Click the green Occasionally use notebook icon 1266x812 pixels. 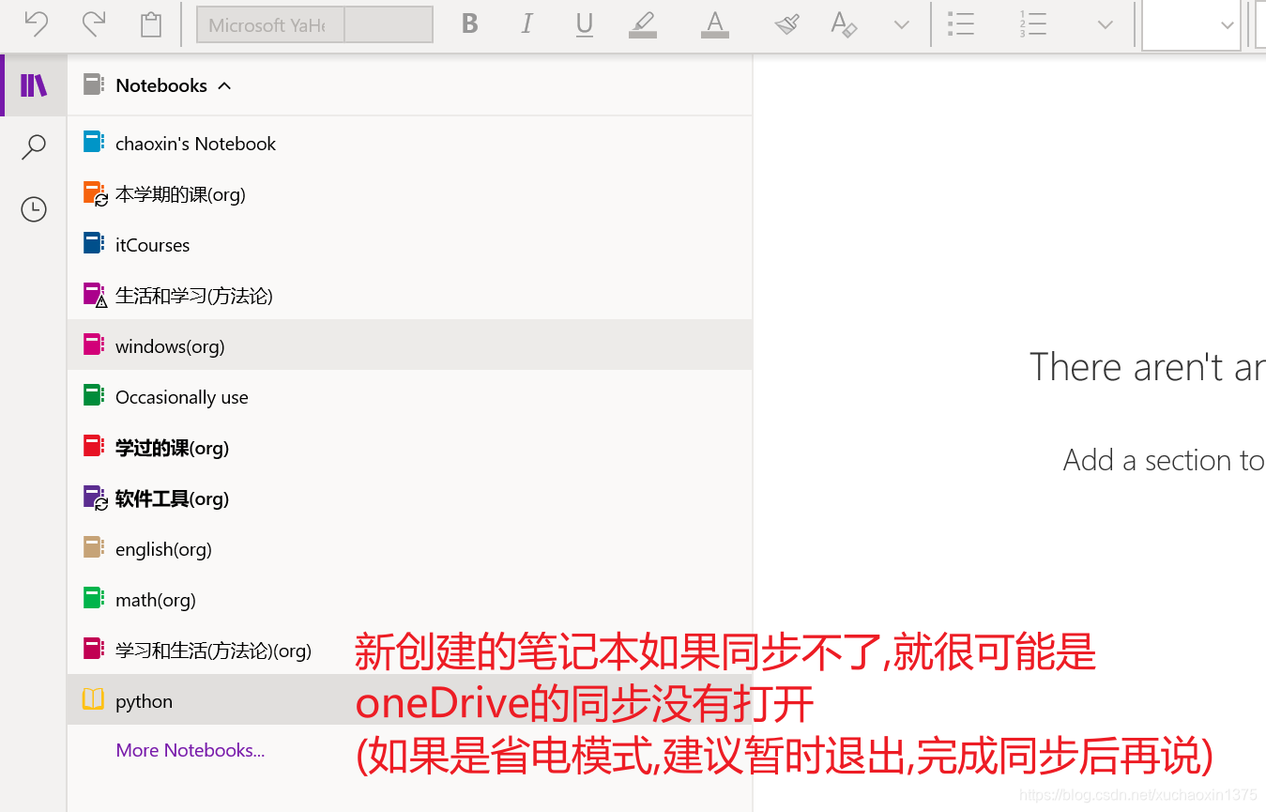94,396
